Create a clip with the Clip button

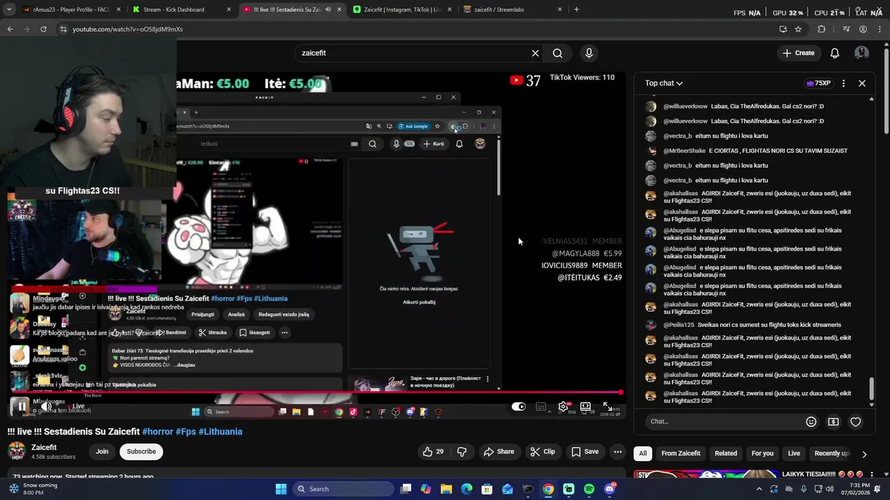click(542, 451)
